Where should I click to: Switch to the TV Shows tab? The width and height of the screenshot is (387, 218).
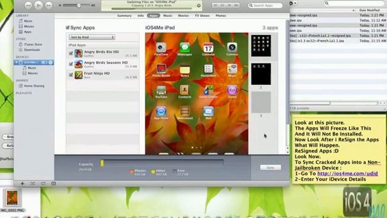coord(202,16)
